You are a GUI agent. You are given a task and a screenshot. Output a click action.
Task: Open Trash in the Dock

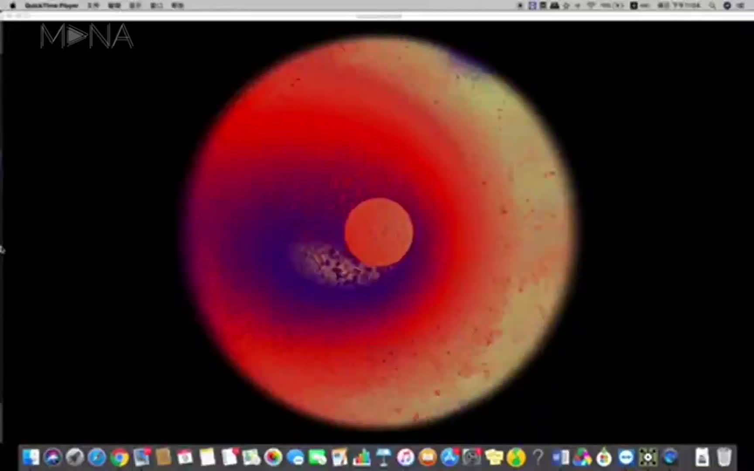pyautogui.click(x=724, y=457)
